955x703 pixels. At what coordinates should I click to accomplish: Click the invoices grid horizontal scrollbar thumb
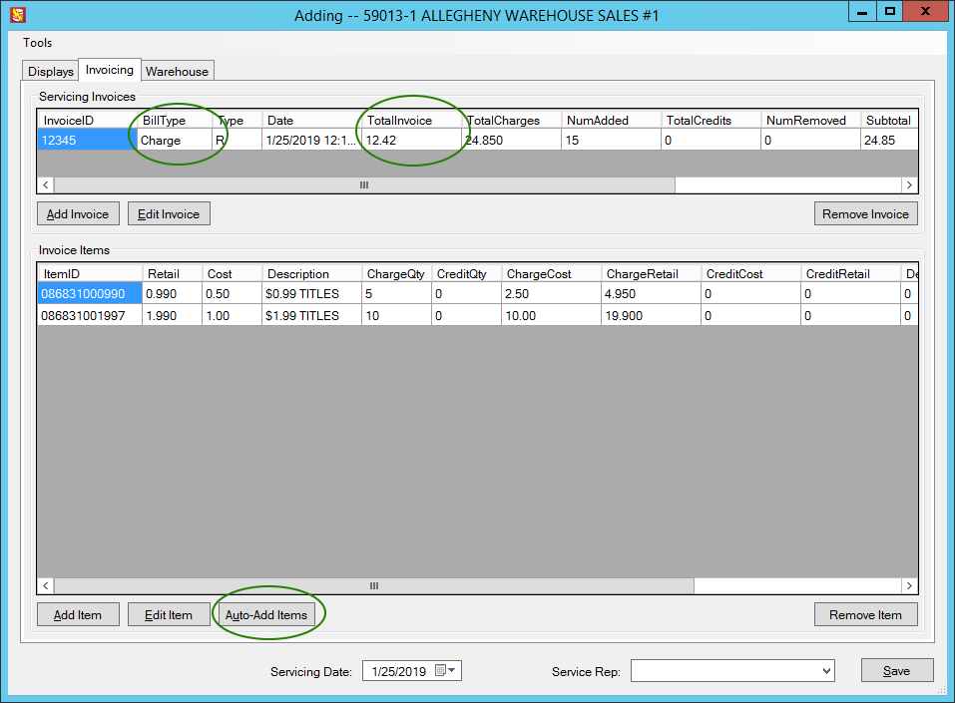point(364,184)
